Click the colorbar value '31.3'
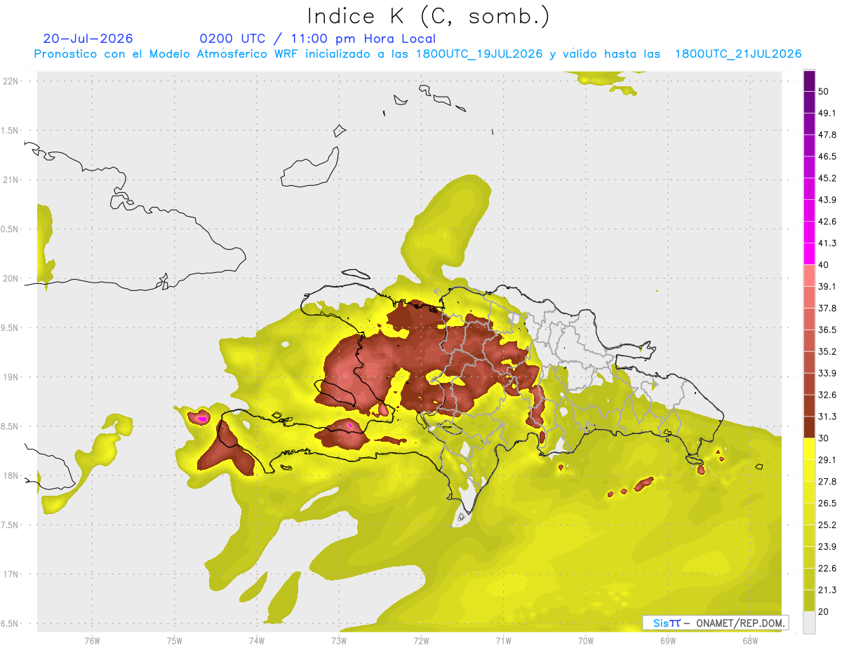The image size is (842, 650). pyautogui.click(x=827, y=417)
